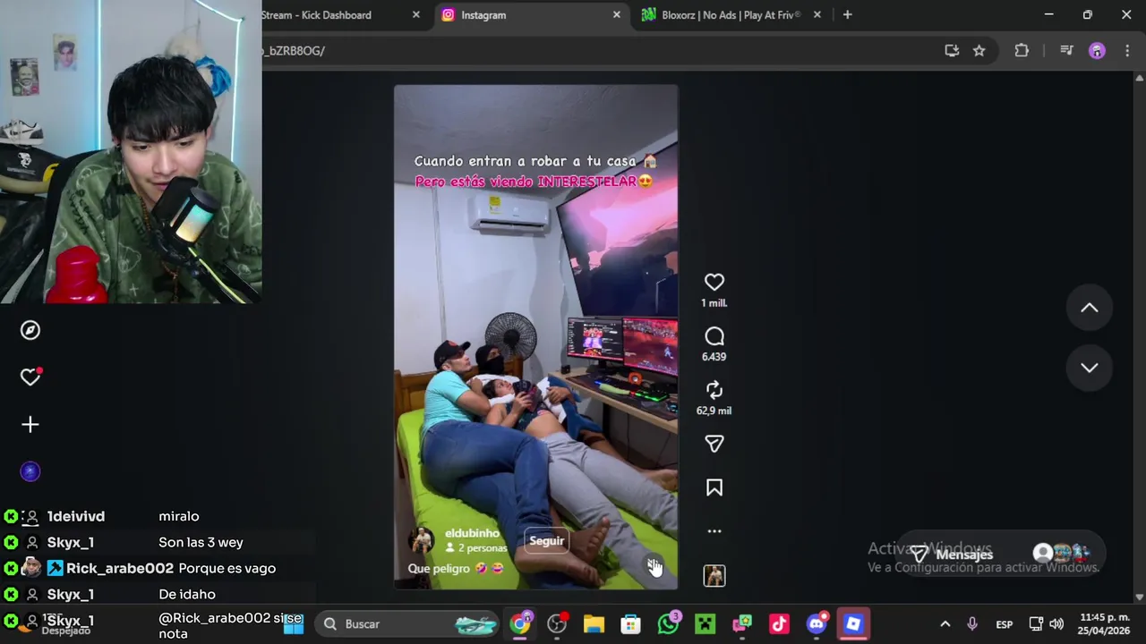Open eldubinho's profile picture on the reel
1146x644 pixels.
tap(422, 540)
